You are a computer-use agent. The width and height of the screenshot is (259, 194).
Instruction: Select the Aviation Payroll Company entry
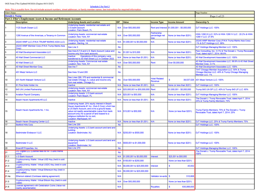28,95
